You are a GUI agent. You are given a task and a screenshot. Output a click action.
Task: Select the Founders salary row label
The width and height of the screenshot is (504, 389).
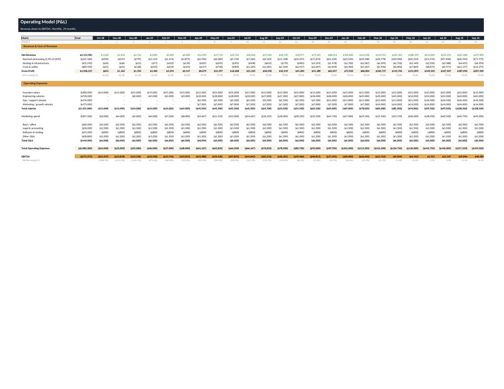click(x=32, y=92)
